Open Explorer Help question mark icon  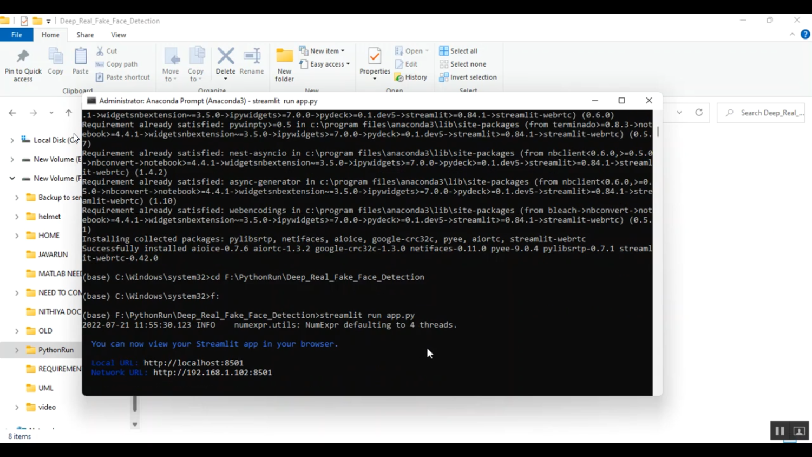[x=806, y=35]
